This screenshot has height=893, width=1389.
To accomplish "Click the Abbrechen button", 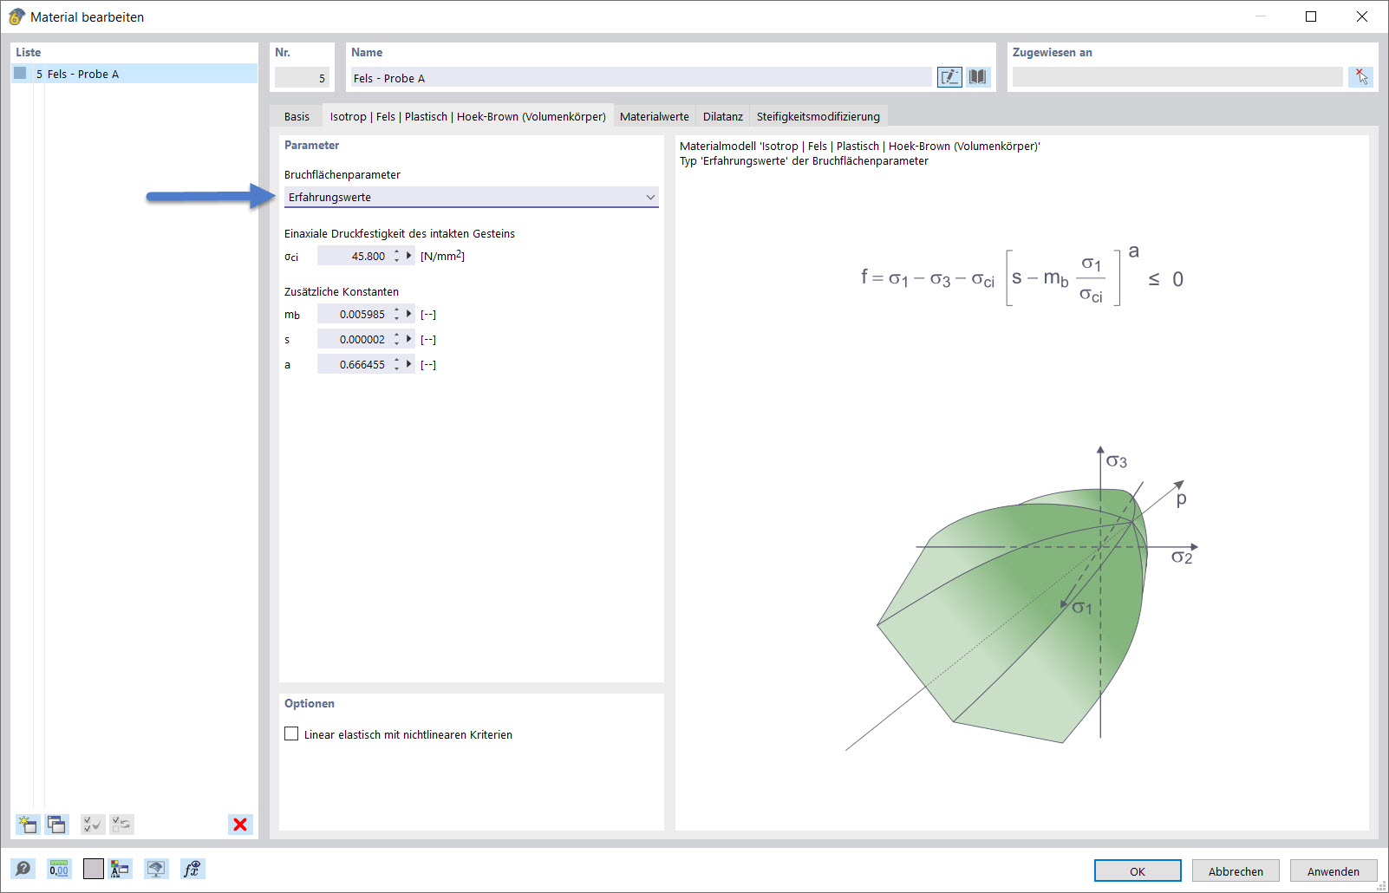I will point(1236,871).
